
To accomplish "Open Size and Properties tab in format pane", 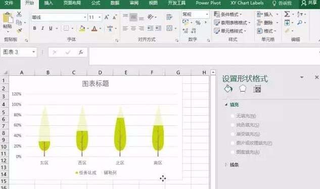I will point(257,89).
